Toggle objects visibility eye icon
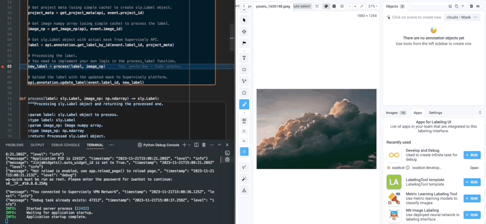486x224 pixels. click(478, 6)
